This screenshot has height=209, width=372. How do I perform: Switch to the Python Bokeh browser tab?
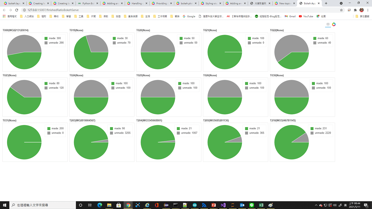tap(88, 4)
